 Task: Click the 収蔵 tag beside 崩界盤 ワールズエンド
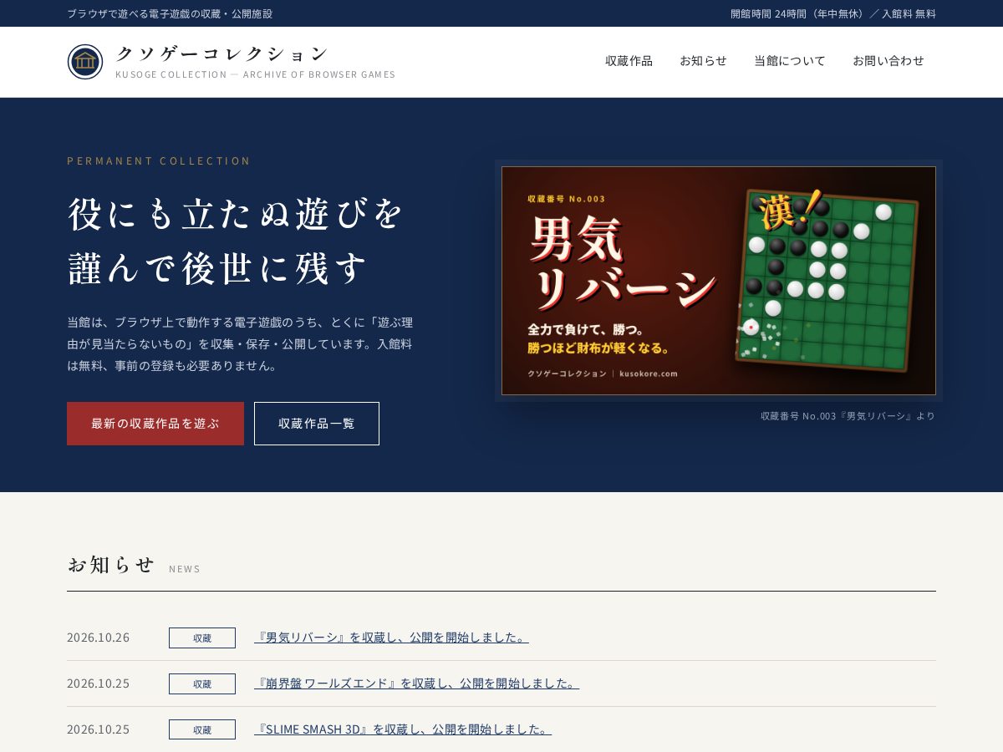202,683
